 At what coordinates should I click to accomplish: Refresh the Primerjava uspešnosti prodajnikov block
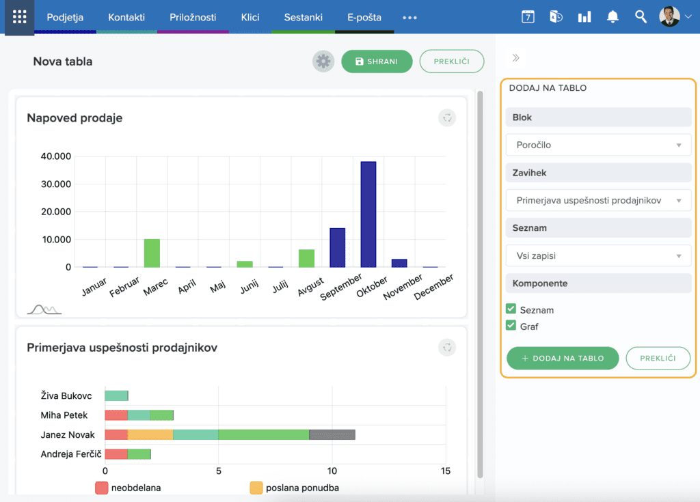click(x=447, y=348)
